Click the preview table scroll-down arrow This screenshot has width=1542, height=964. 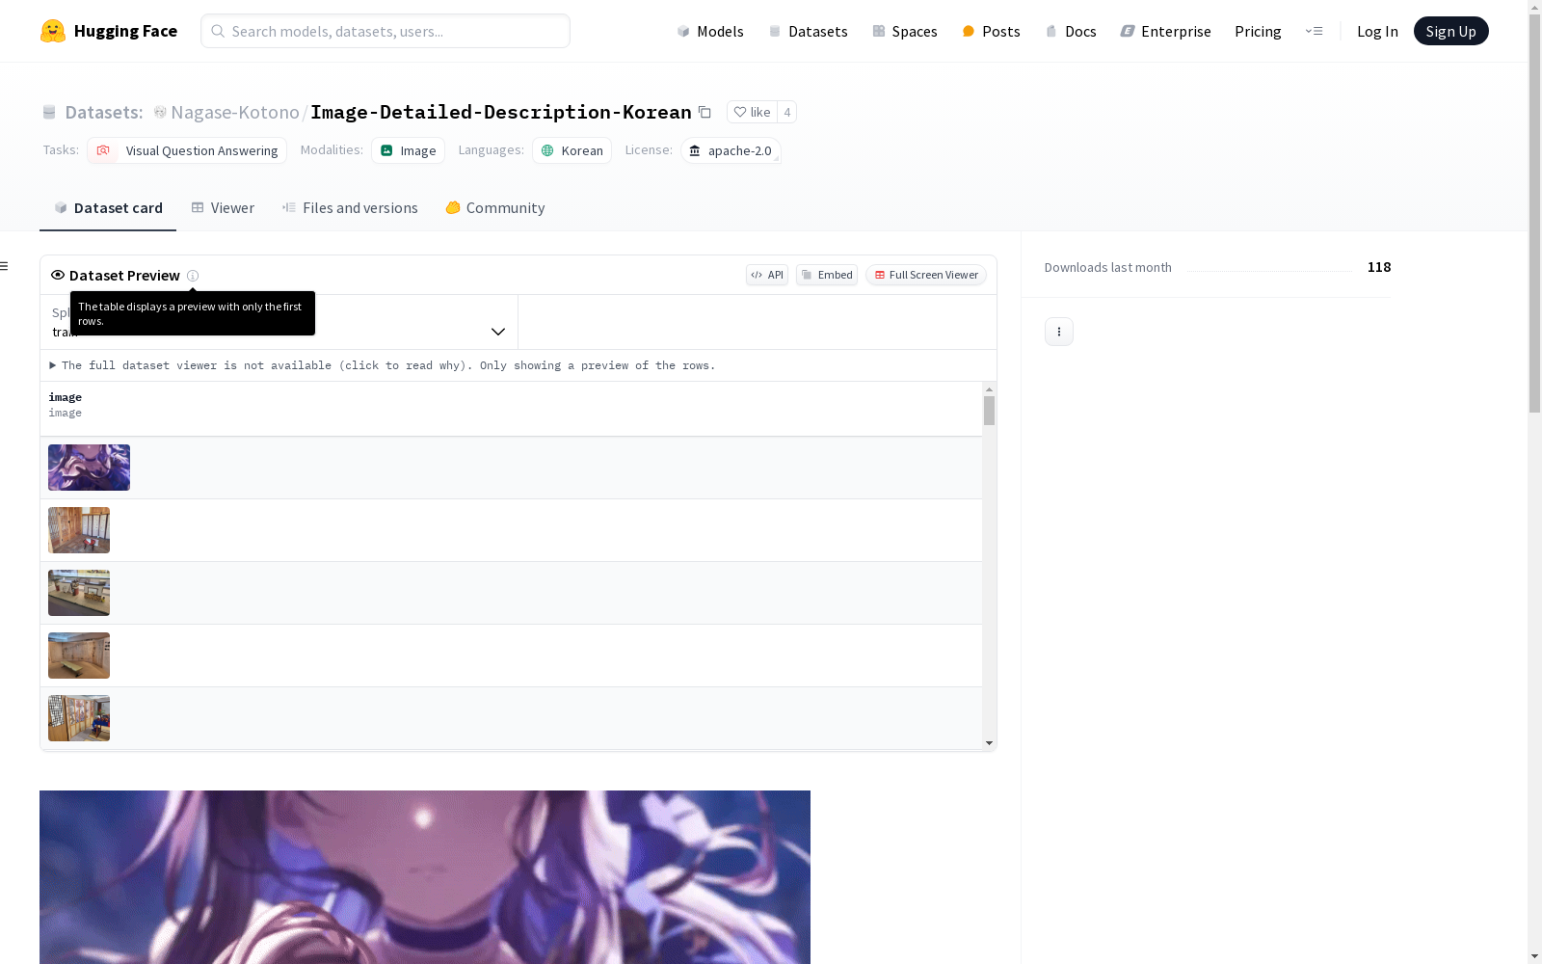click(989, 743)
